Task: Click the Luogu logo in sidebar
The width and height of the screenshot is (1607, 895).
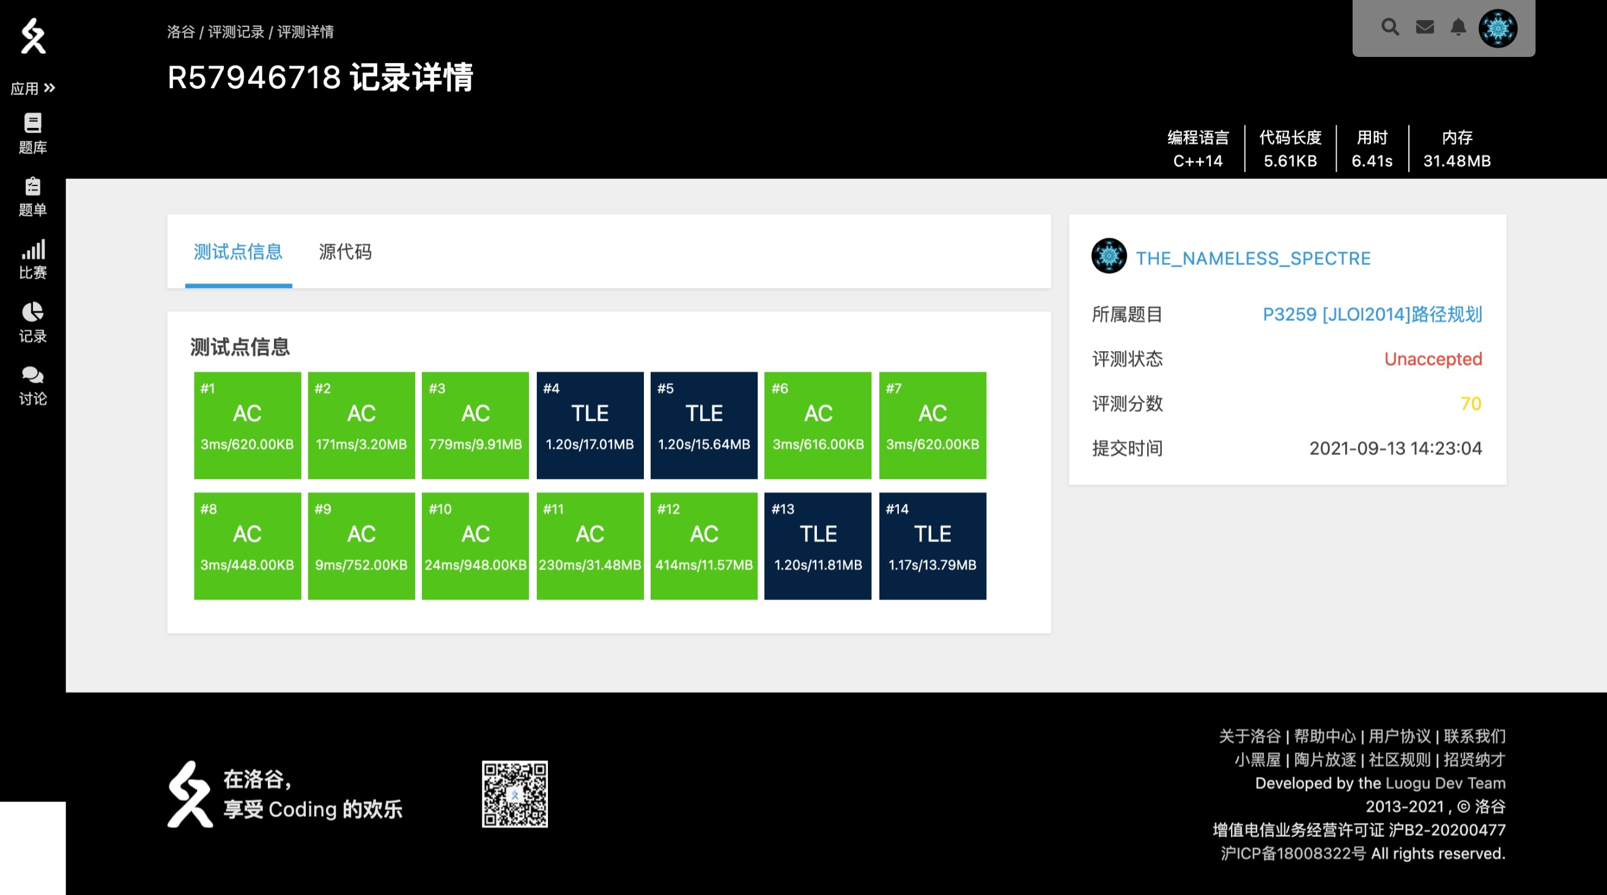Action: coord(33,36)
